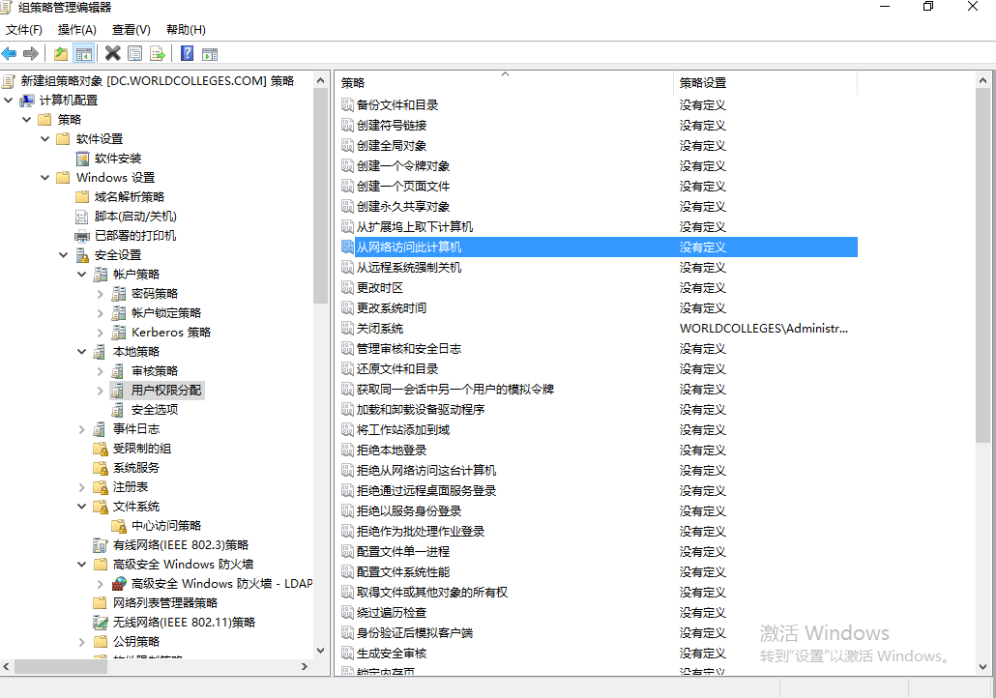Click the 有线网络(IEEE 802.3)策略 icon
The width and height of the screenshot is (996, 698).
pyautogui.click(x=101, y=545)
